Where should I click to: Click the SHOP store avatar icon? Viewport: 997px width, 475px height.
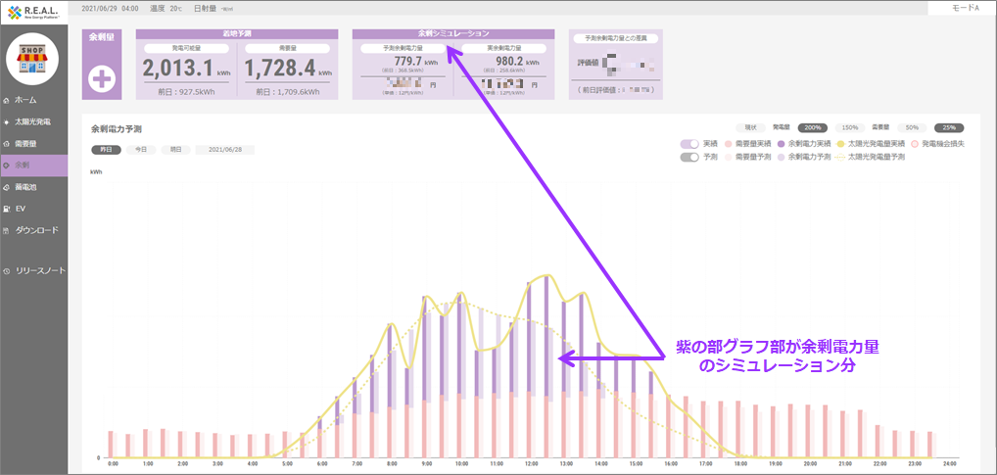33,59
